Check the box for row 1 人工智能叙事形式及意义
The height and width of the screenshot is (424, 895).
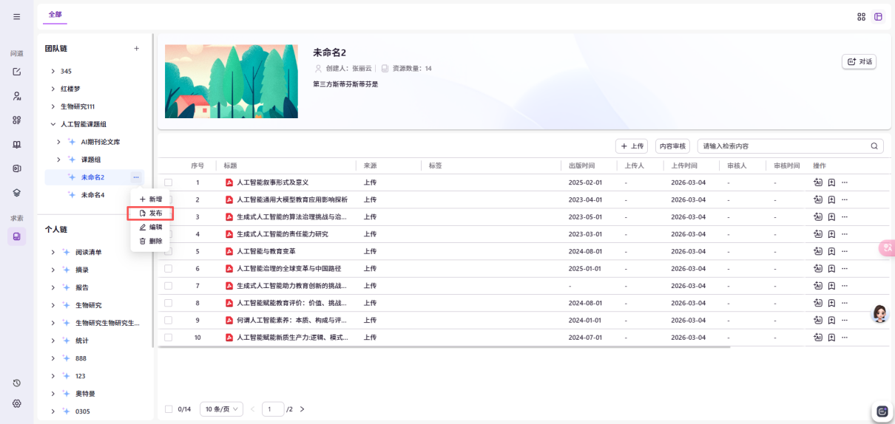168,182
